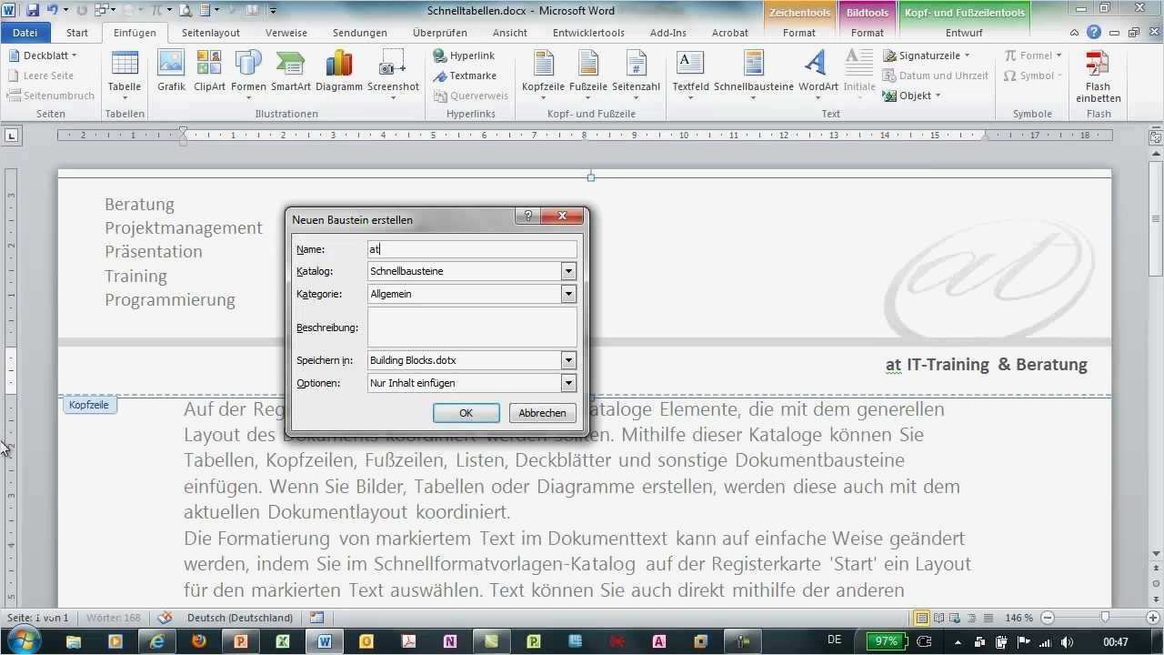The image size is (1164, 655).
Task: Zoom in with the plus button
Action: (x=1154, y=618)
